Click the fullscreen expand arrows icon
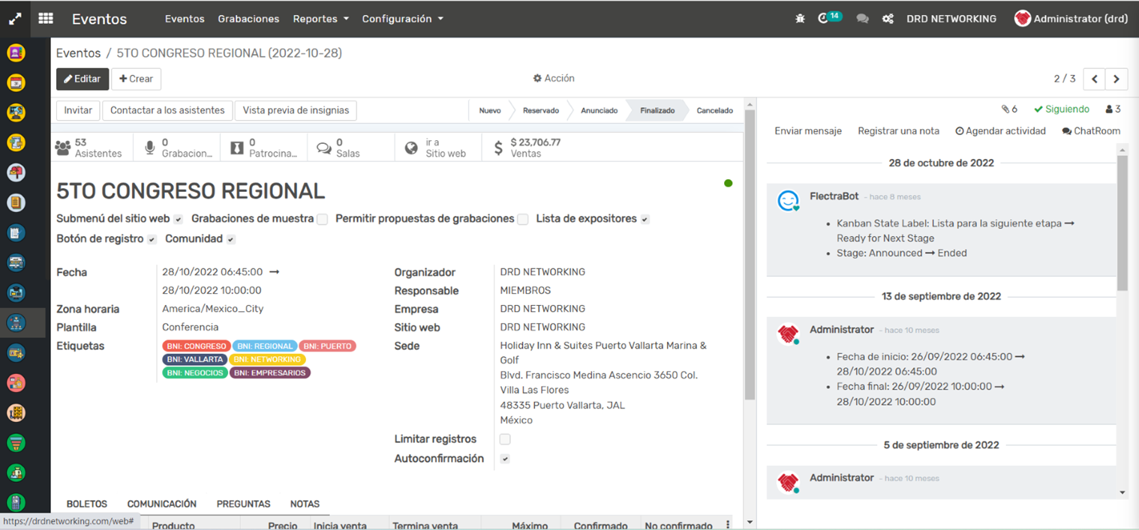The image size is (1139, 530). [15, 19]
